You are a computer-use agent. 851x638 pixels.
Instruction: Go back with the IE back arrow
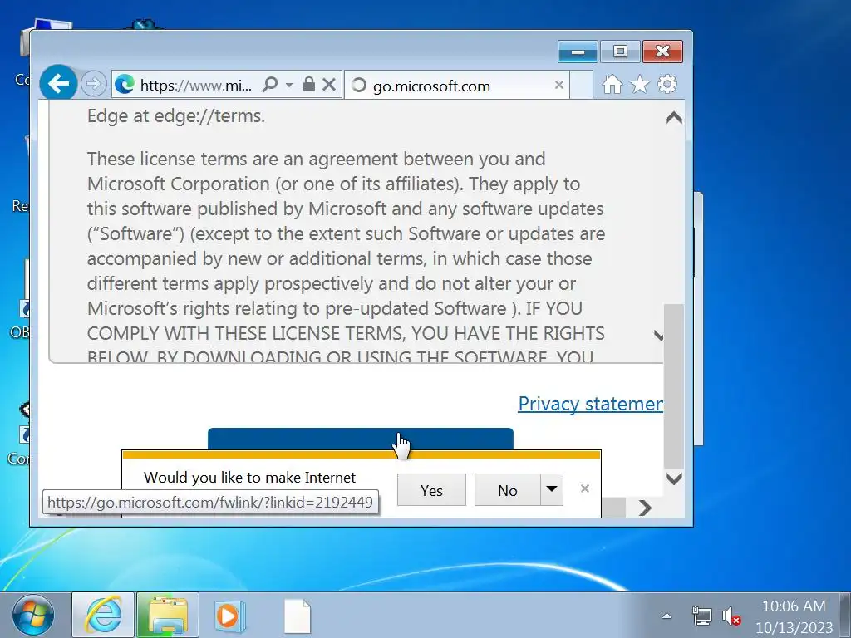click(58, 84)
